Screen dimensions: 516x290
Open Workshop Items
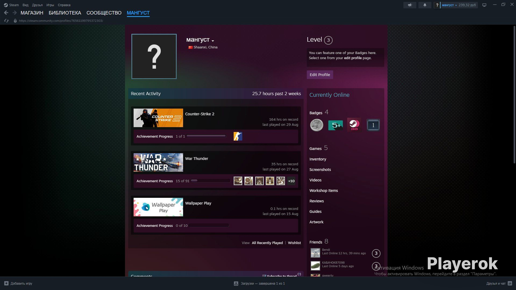[x=324, y=191]
